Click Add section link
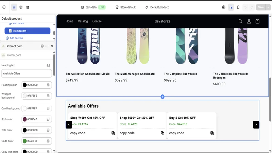Image resolution: width=272 pixels, height=153 pixels. [x=14, y=38]
